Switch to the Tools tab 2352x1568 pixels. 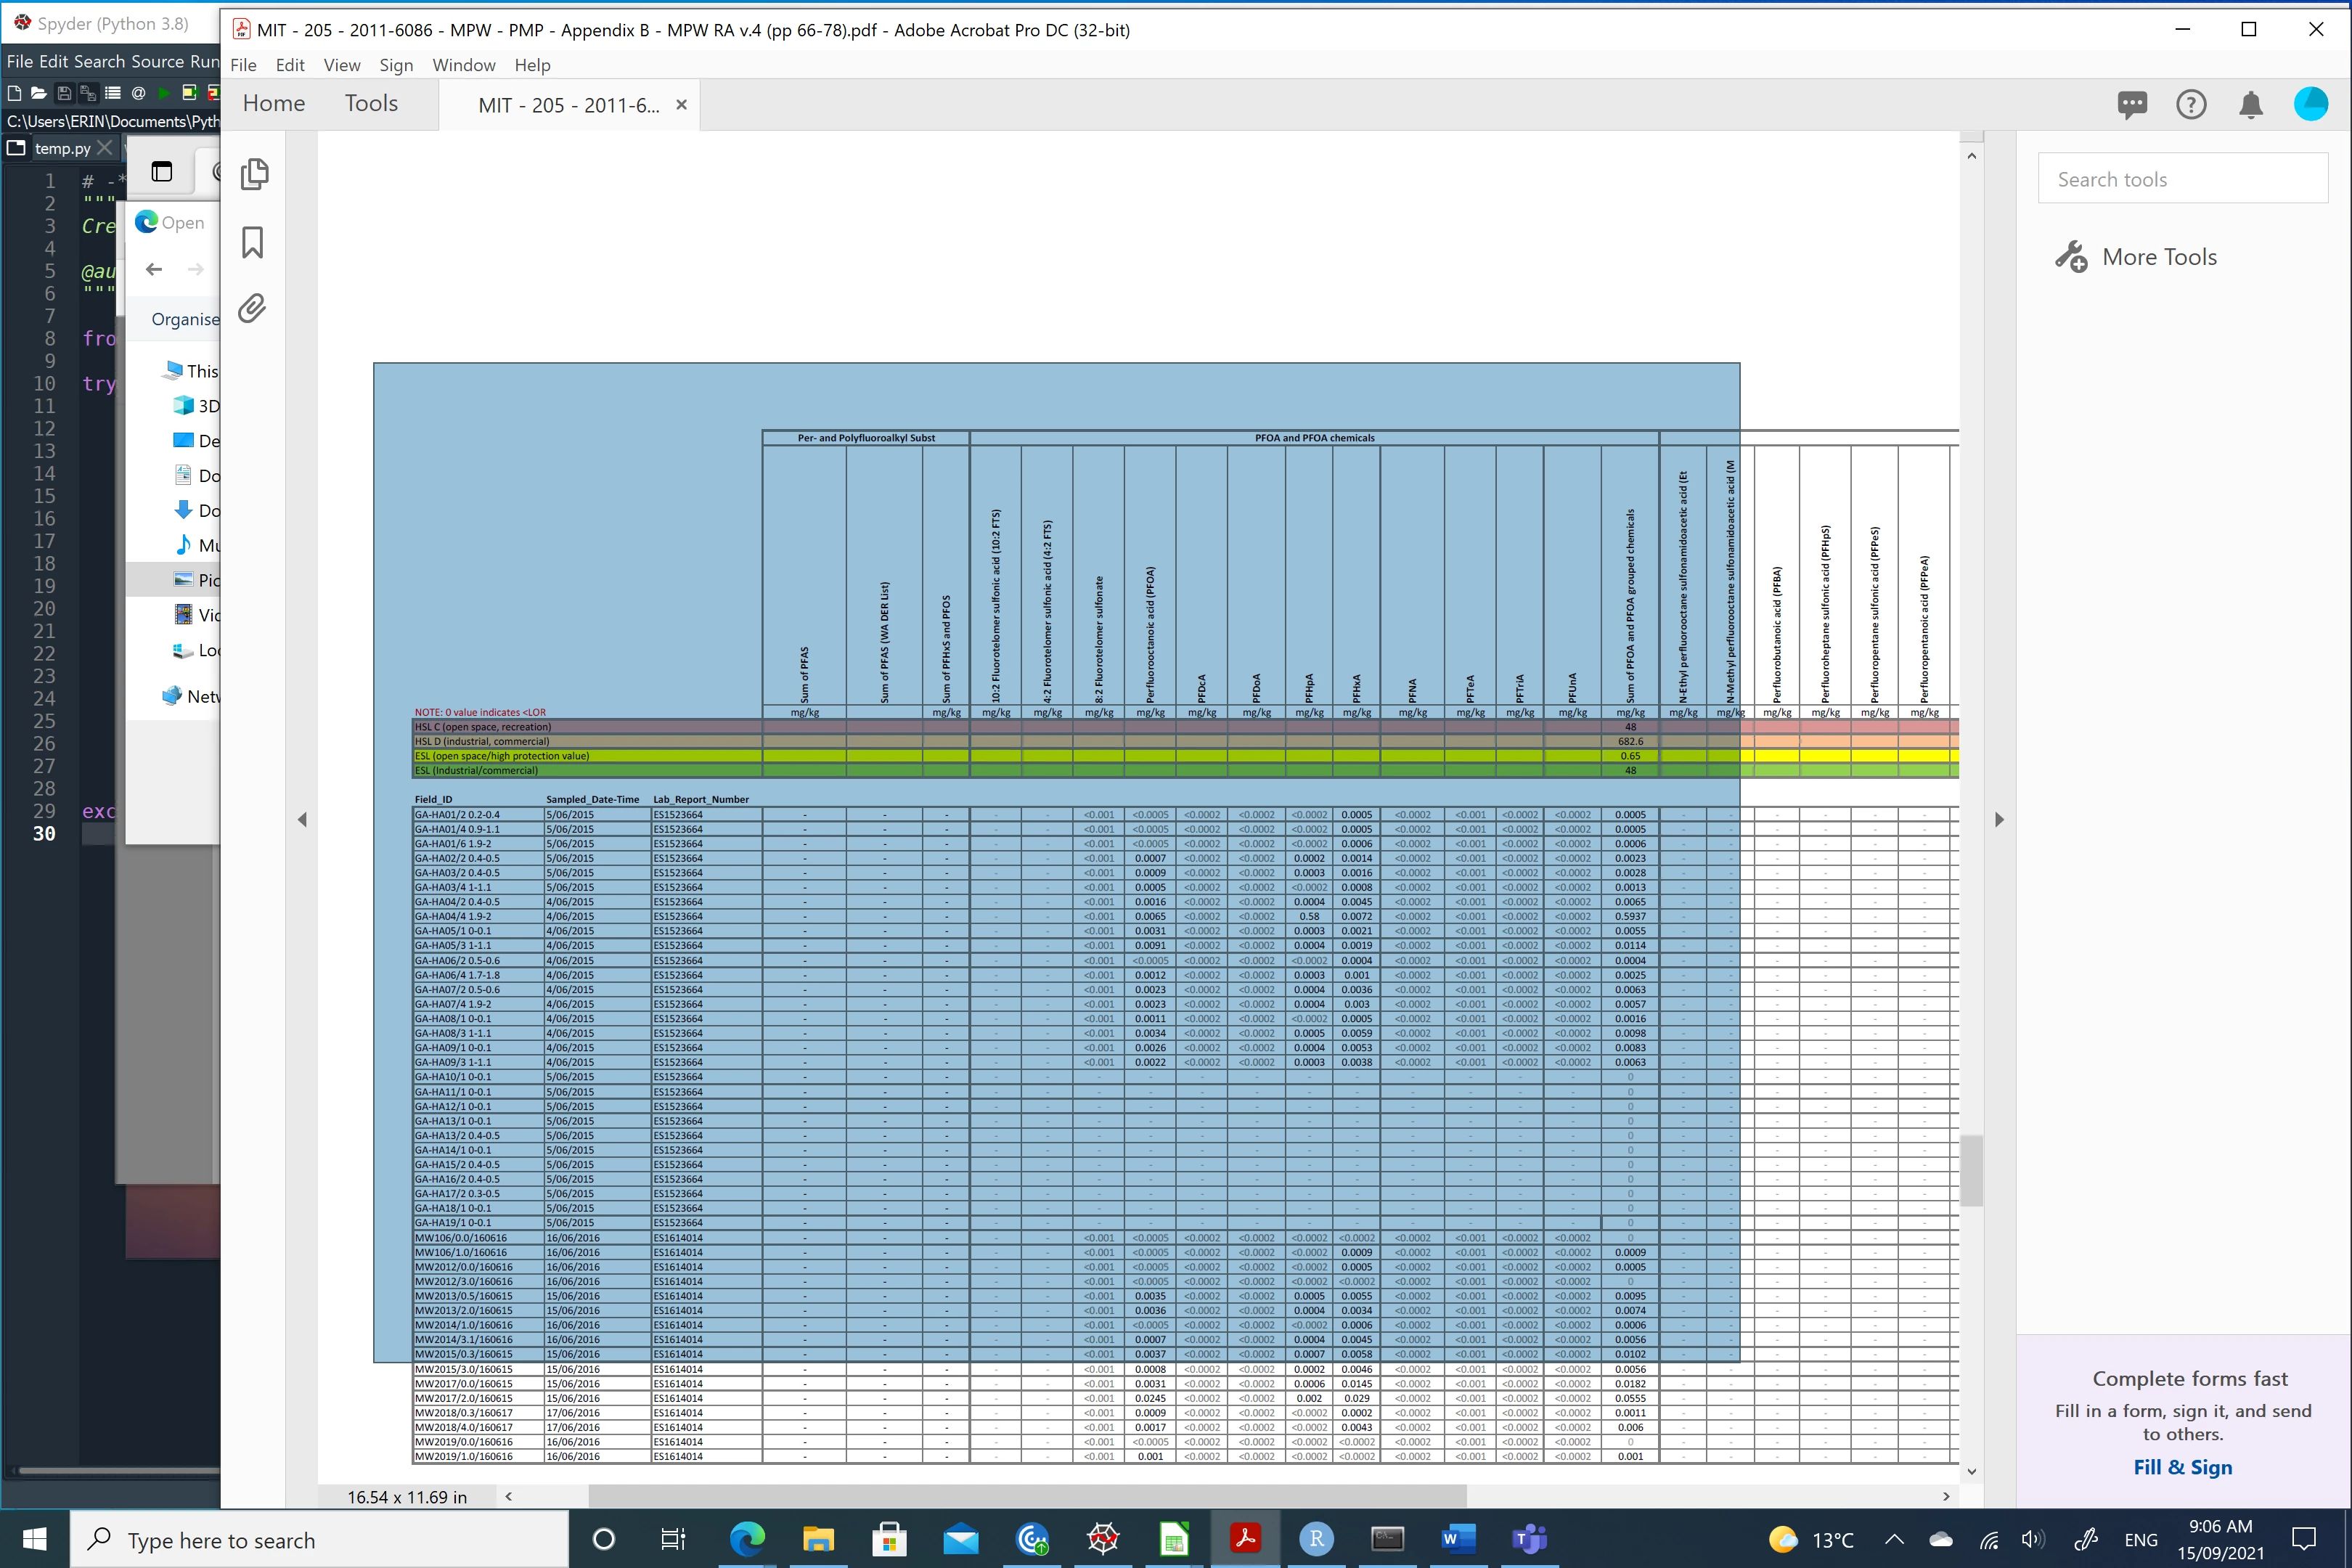pyautogui.click(x=371, y=104)
